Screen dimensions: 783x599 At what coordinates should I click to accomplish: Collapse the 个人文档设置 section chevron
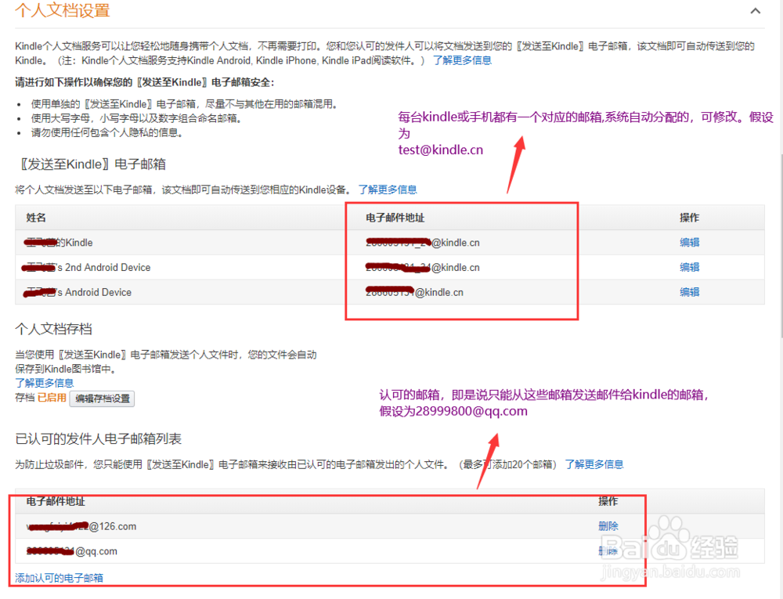pos(756,11)
